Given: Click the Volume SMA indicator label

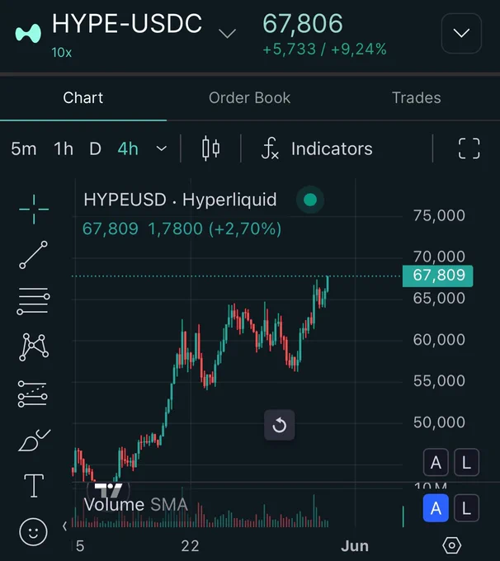Looking at the screenshot, I should click(x=135, y=504).
